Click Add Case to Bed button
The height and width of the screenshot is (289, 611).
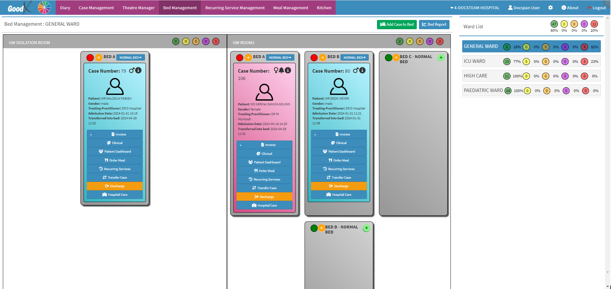(396, 24)
